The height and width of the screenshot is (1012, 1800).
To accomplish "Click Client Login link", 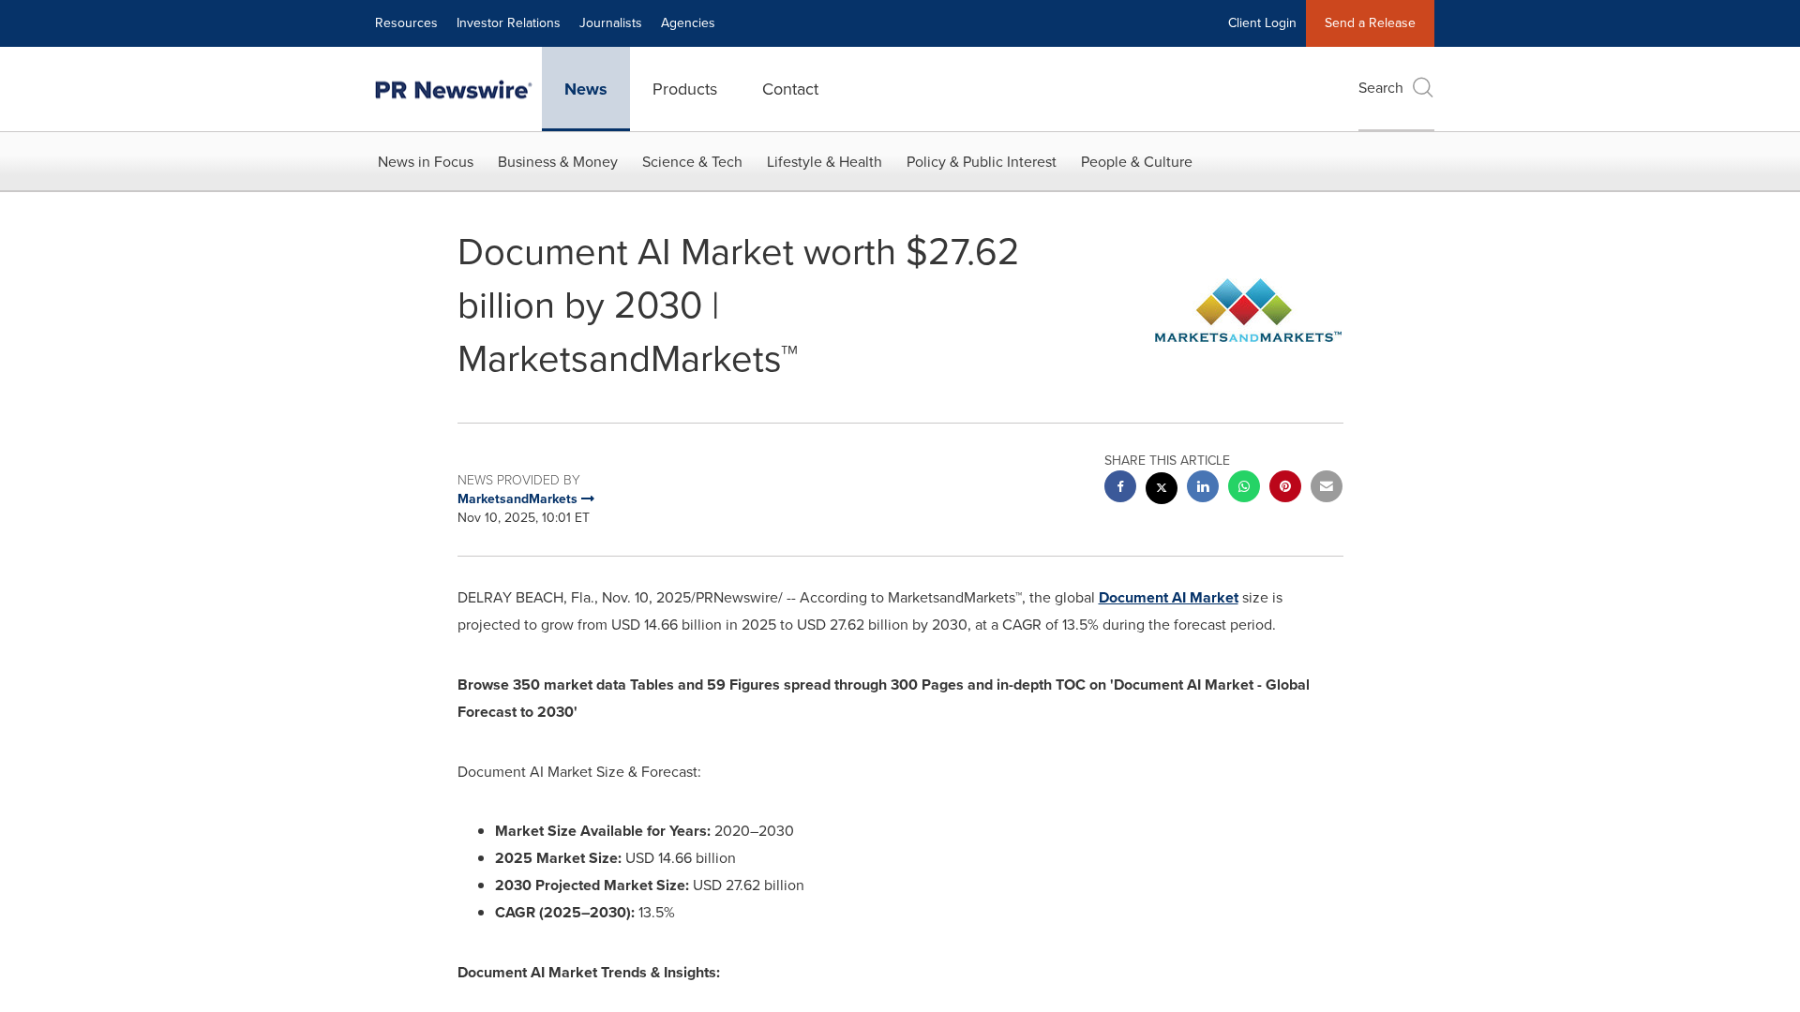I will click(x=1261, y=23).
